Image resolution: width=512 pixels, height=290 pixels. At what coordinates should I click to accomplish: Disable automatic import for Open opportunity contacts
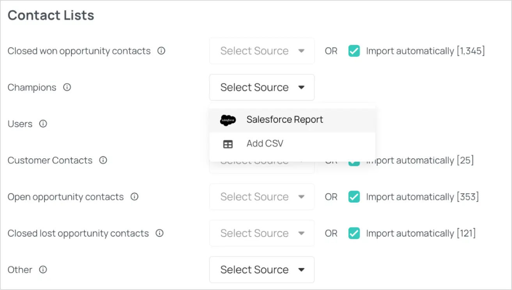coord(354,197)
